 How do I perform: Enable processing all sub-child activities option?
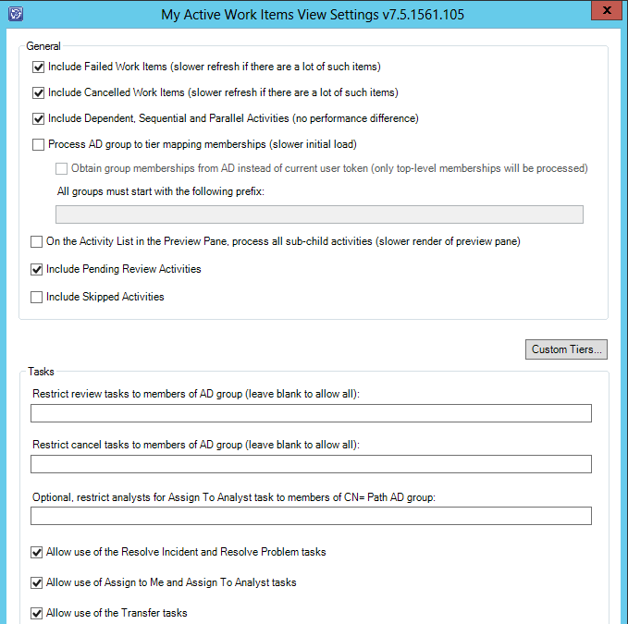coord(37,242)
